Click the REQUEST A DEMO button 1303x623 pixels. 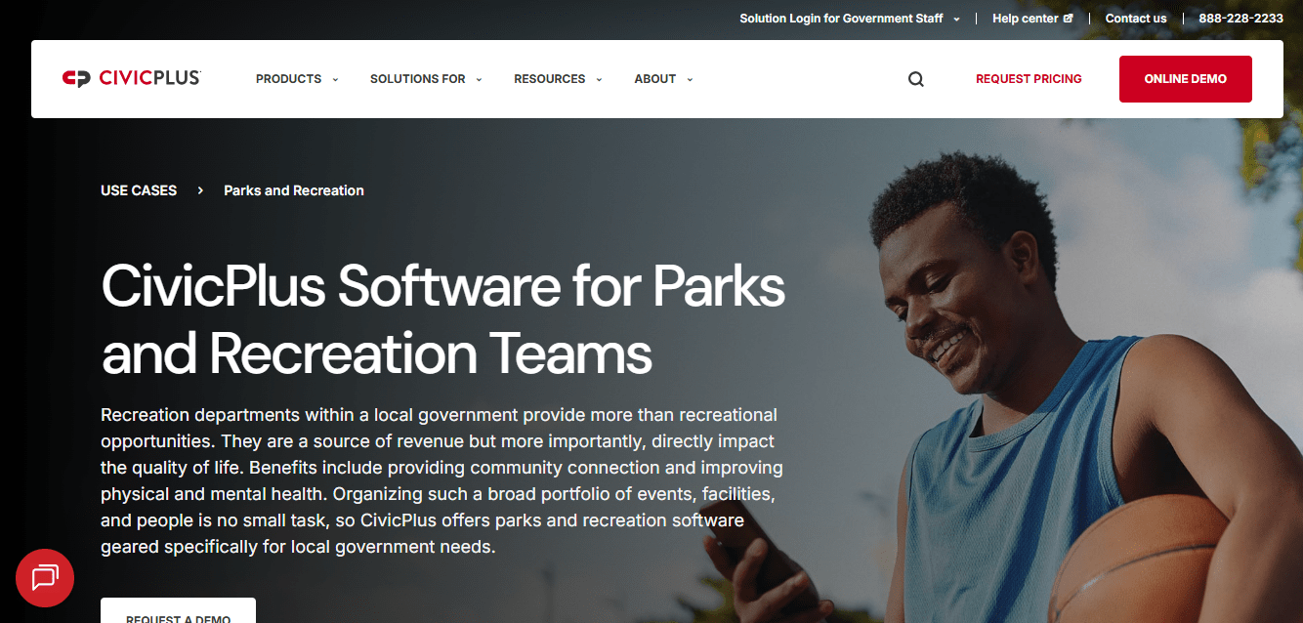(x=178, y=611)
